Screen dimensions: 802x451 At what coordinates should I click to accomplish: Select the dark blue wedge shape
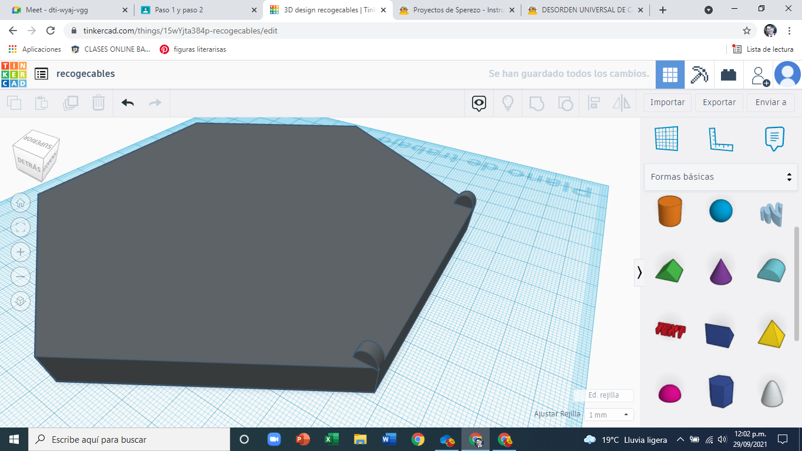click(x=720, y=334)
